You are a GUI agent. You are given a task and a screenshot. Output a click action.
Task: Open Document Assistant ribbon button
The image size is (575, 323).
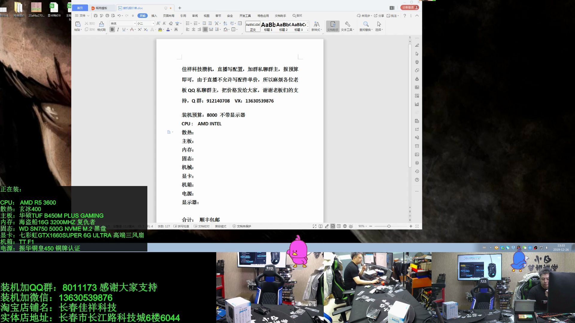click(x=333, y=26)
